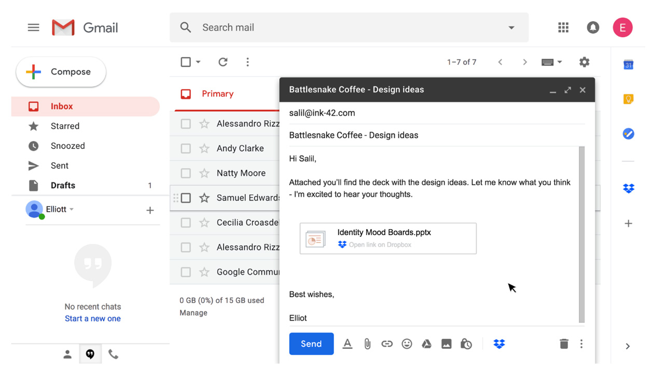The height and width of the screenshot is (373, 664).
Task: Click the 'Start a new one' chat link
Action: (x=93, y=319)
